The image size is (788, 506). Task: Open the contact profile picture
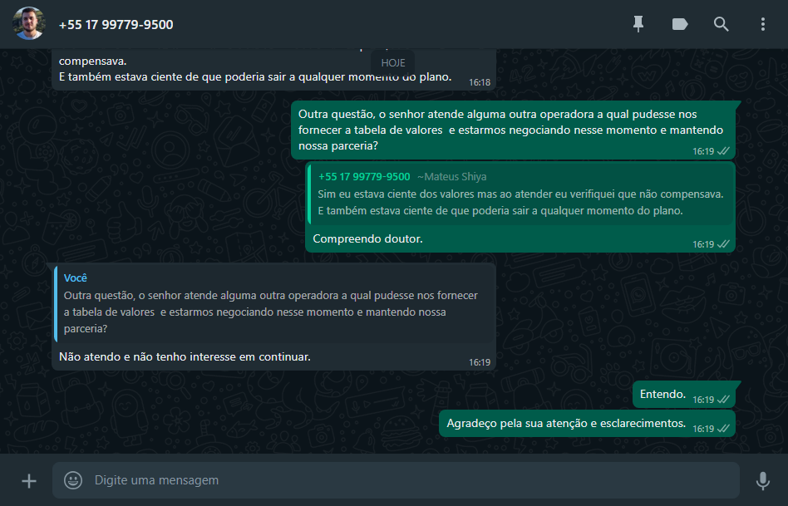(x=28, y=23)
